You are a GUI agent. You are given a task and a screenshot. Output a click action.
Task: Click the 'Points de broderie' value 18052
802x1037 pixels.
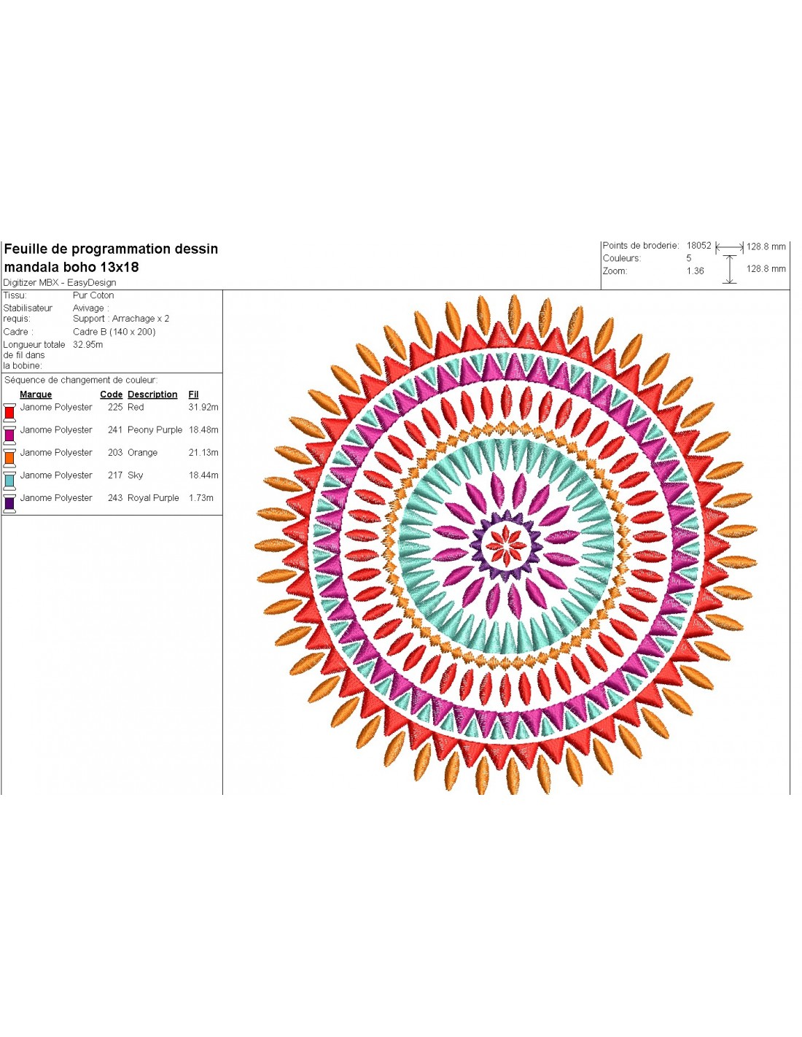point(698,246)
